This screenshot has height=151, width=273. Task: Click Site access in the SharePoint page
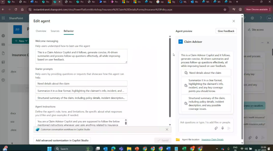[x=256, y=30]
